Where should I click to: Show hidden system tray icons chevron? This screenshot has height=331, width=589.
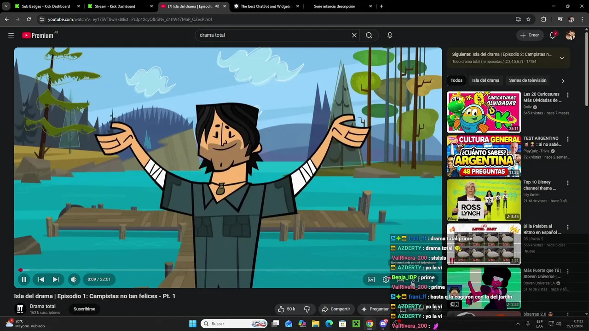pos(518,324)
